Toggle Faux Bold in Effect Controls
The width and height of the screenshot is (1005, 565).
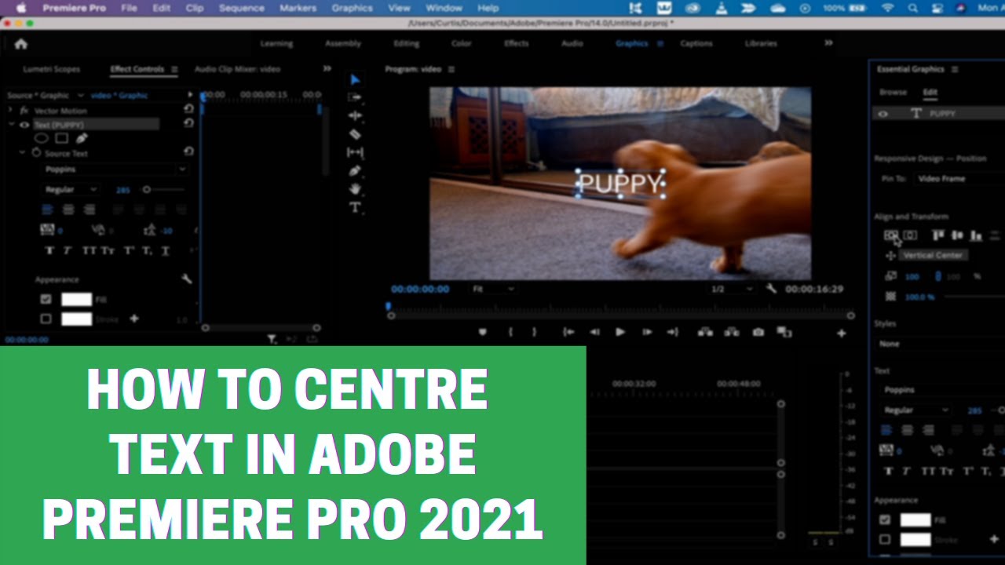pos(49,251)
